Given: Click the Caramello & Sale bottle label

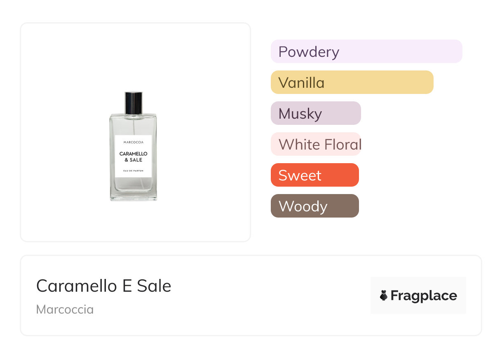Looking at the screenshot, I should (x=133, y=157).
